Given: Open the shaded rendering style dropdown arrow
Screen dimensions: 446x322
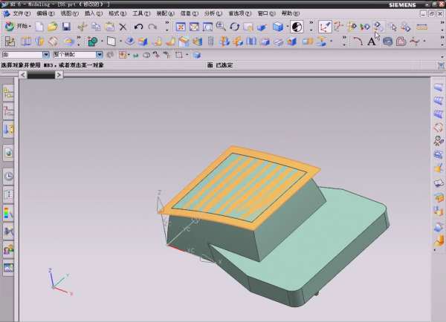Looking at the screenshot, I should coord(287,27).
